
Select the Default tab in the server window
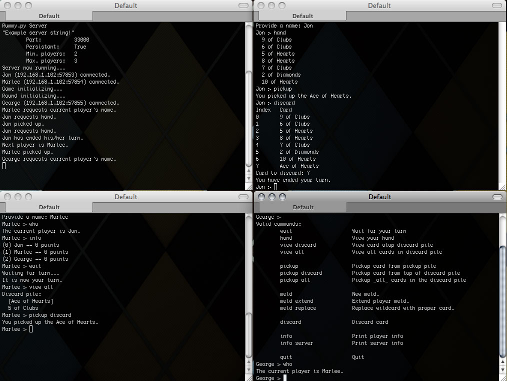click(49, 16)
